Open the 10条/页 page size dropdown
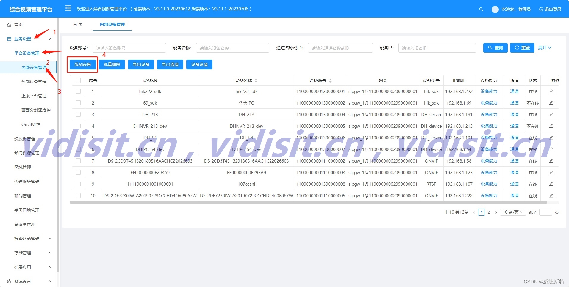This screenshot has width=569, height=287. (x=512, y=212)
